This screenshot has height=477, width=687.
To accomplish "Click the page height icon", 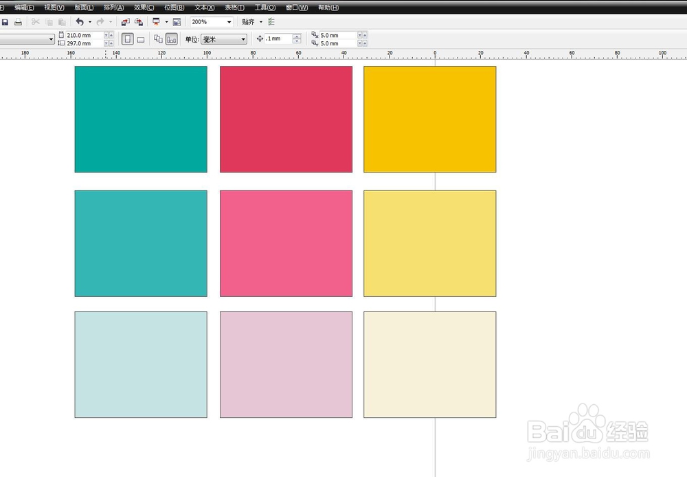I will pyautogui.click(x=61, y=43).
